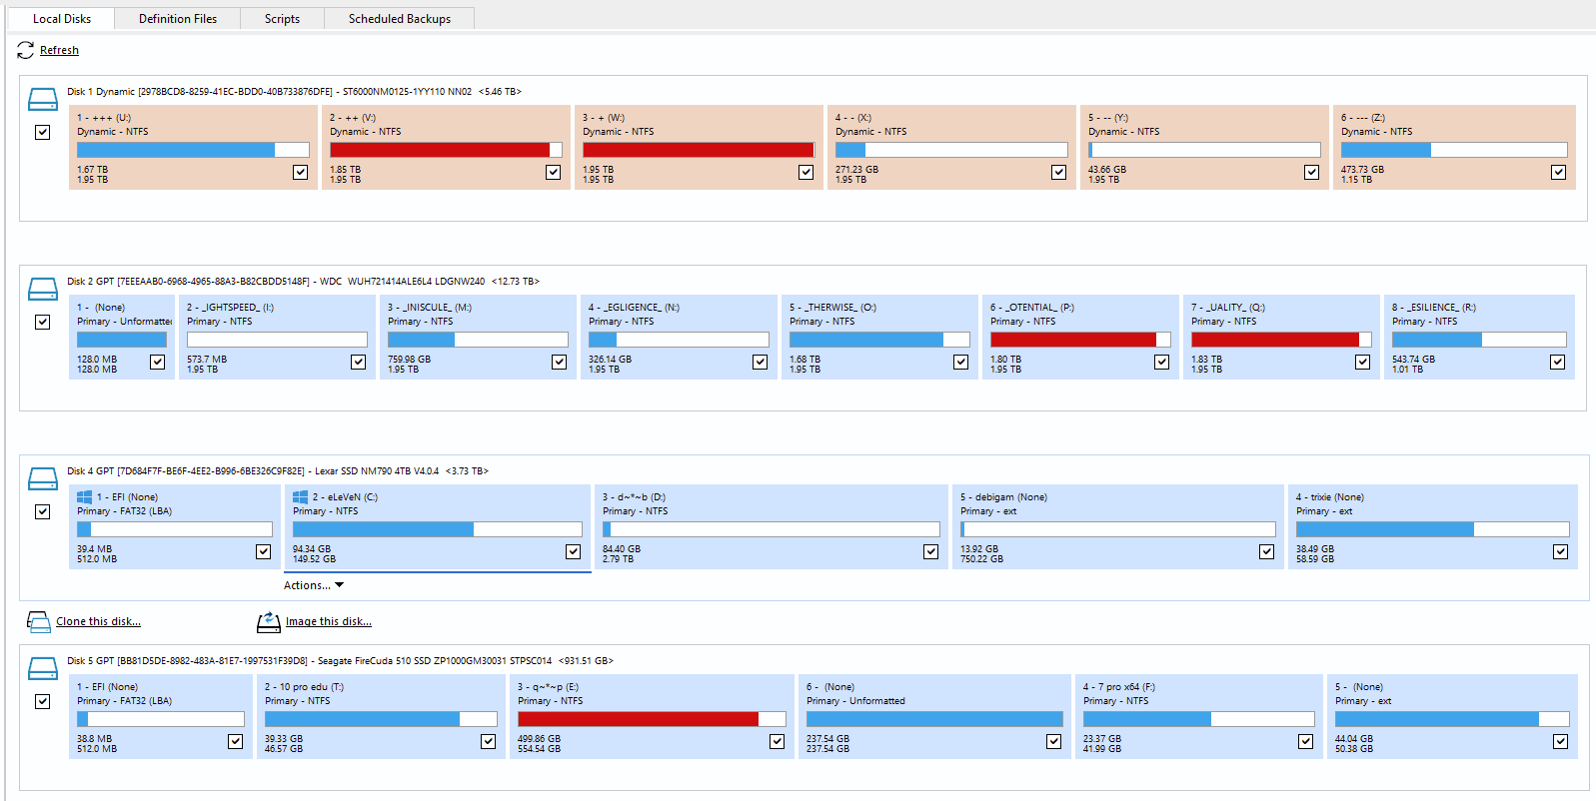Click the red usage bar of q~*~p (E:)
The height and width of the screenshot is (801, 1596).
(x=652, y=719)
